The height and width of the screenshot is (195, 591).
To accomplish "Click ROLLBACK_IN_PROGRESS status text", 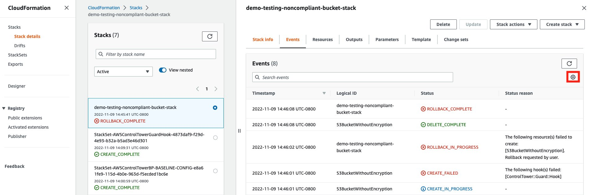I will coord(453,147).
